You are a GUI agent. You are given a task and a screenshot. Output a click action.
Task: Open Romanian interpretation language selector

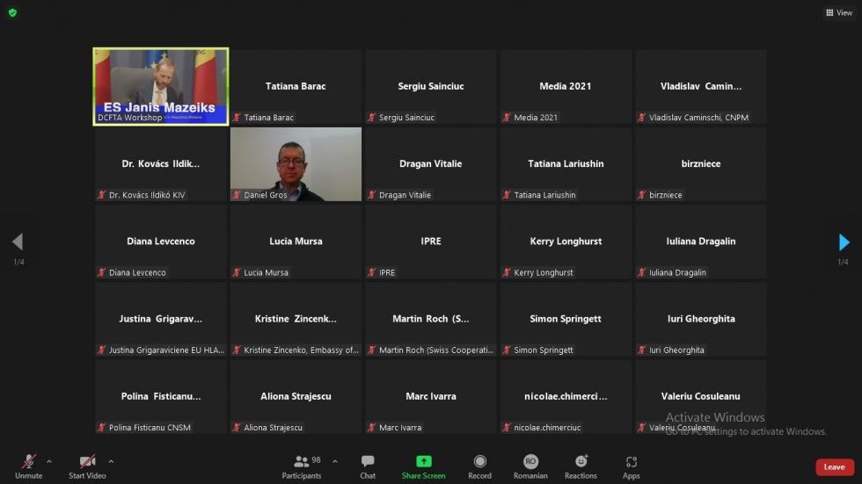point(530,466)
